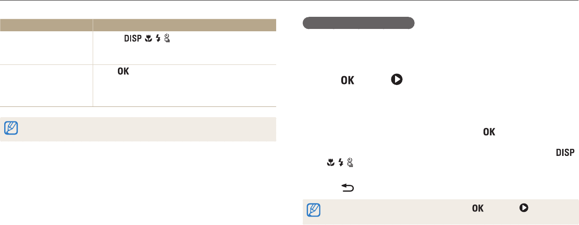Click the OK icon next to the upper play icon
Viewport: 579px width, 225px height.
(347, 80)
